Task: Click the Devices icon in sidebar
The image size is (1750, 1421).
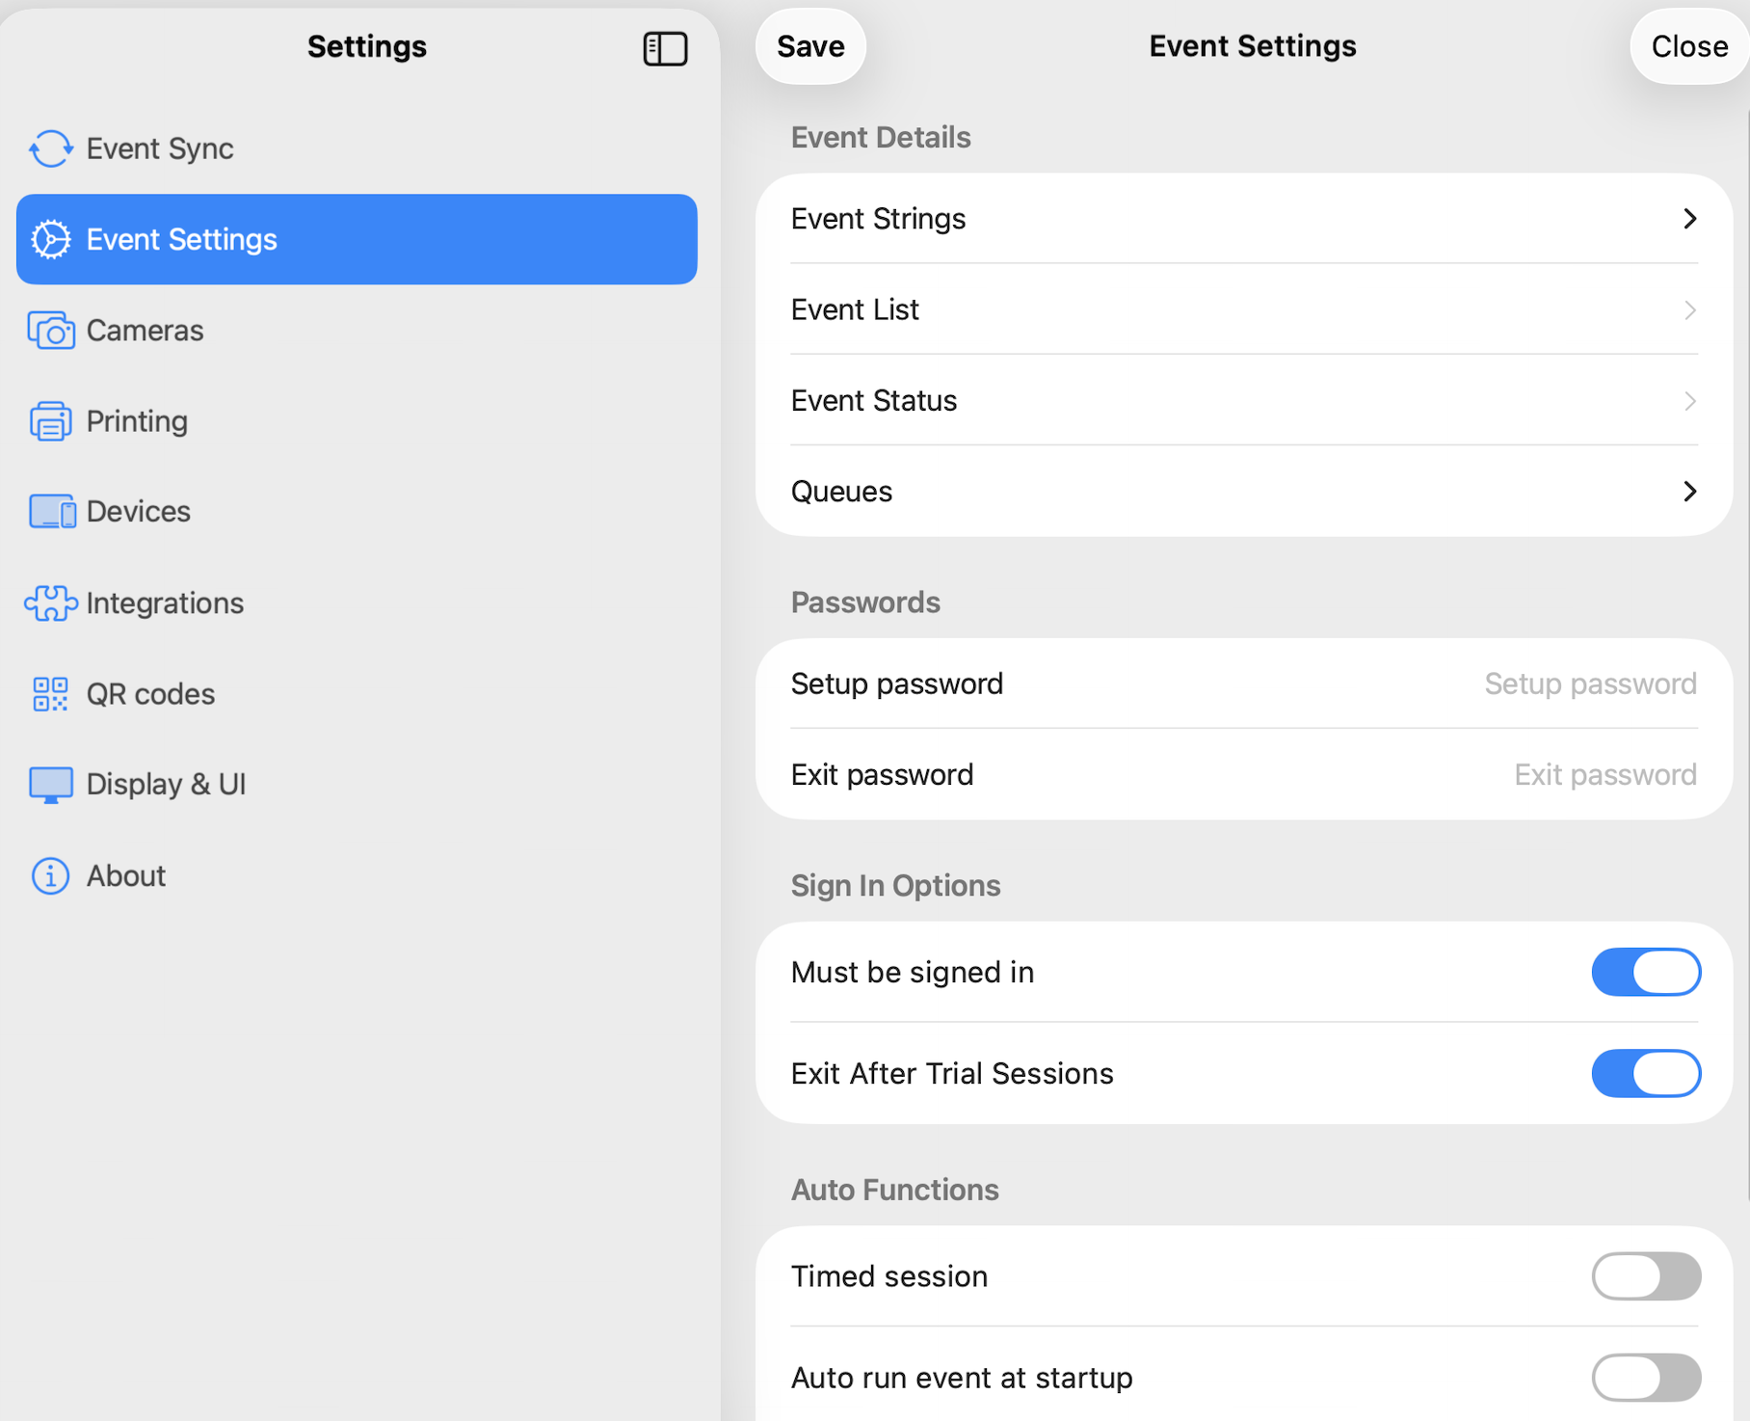Action: tap(52, 512)
